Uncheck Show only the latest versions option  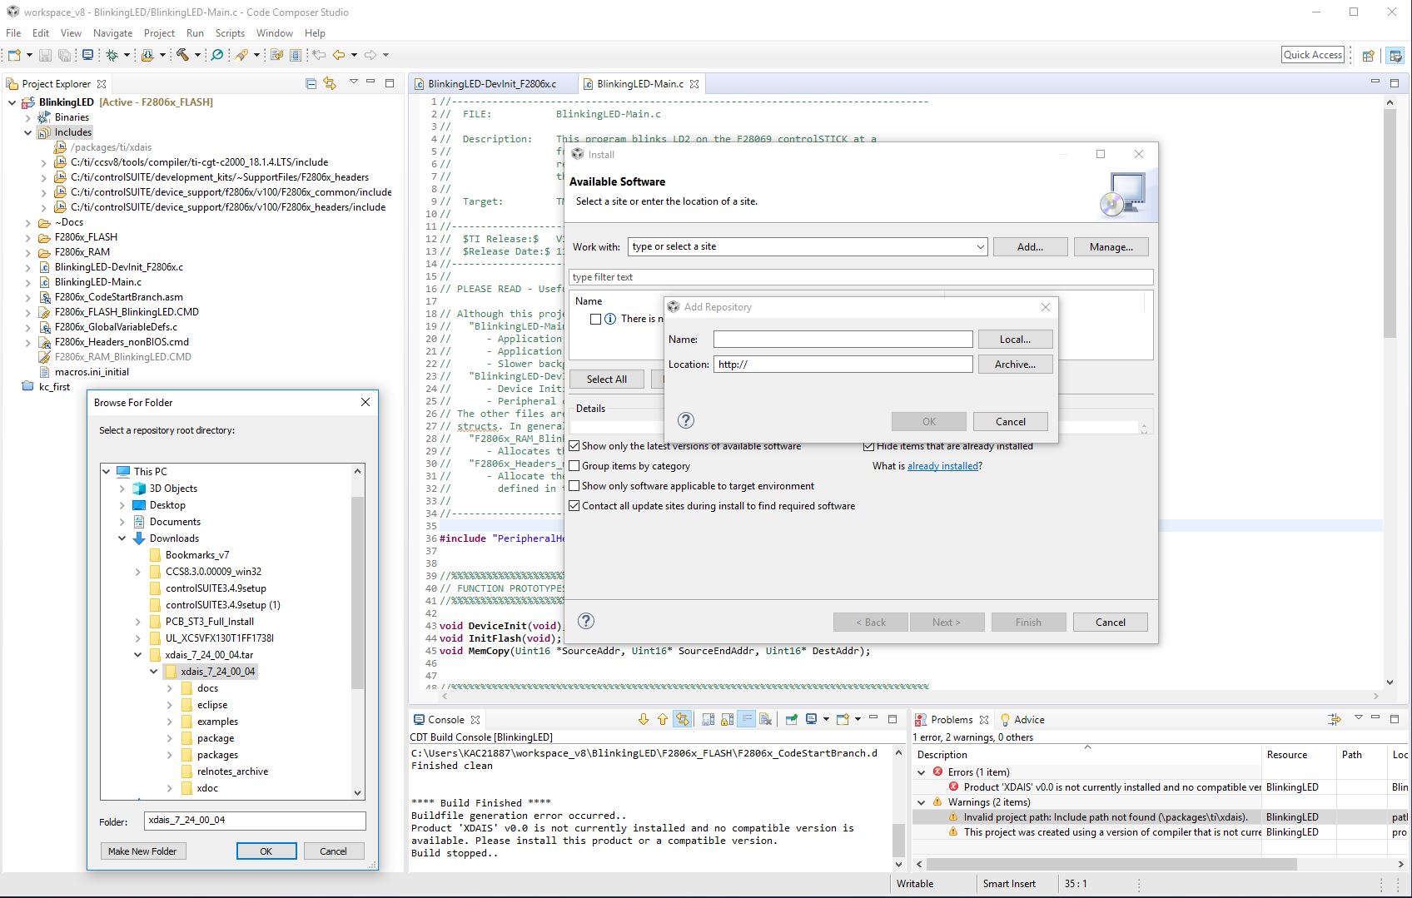574,446
